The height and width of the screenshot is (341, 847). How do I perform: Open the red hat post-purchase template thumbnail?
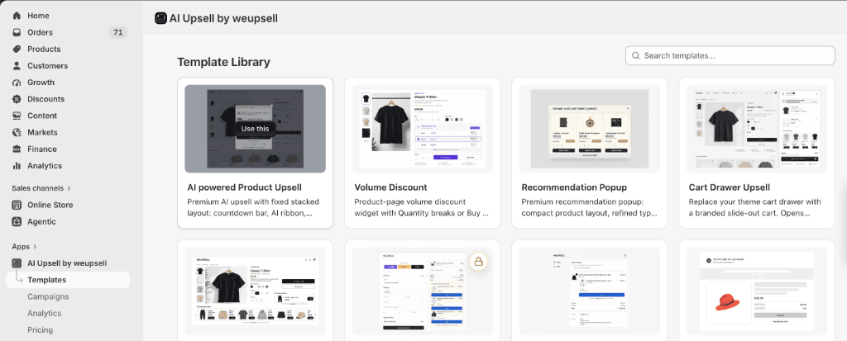pos(757,291)
